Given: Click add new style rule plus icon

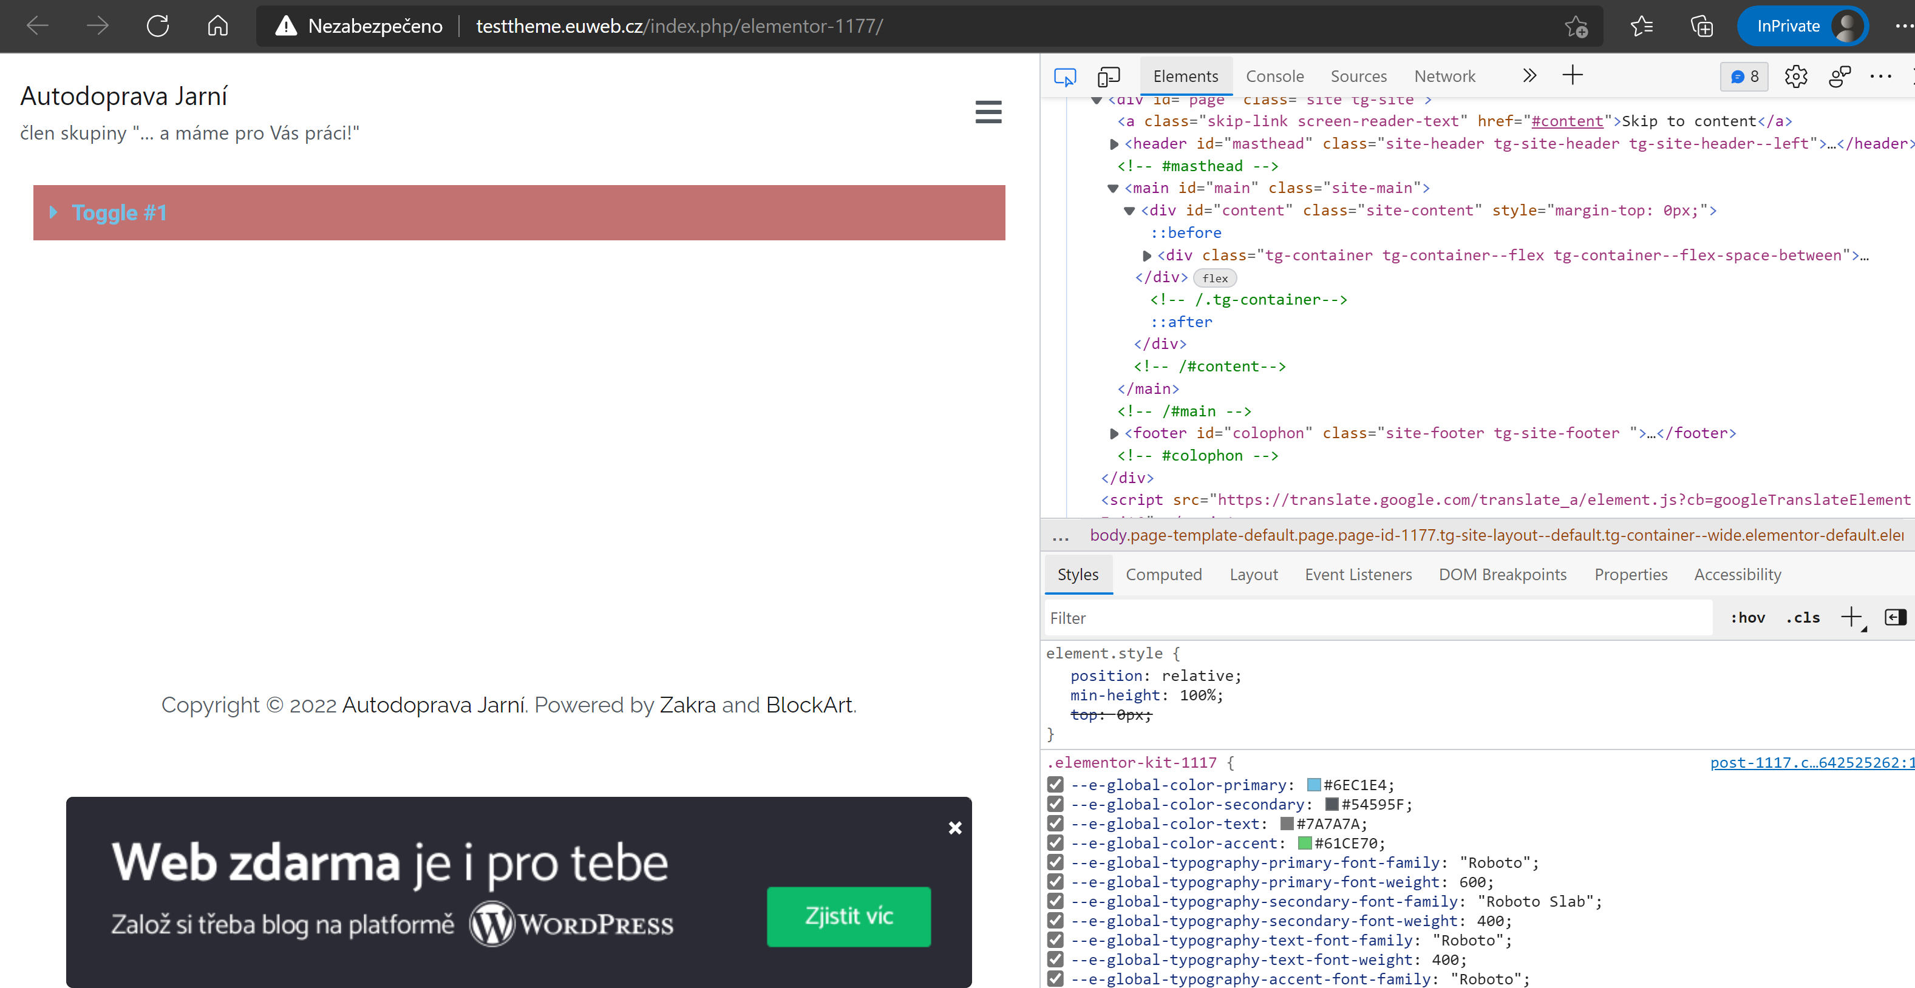Looking at the screenshot, I should [x=1851, y=617].
